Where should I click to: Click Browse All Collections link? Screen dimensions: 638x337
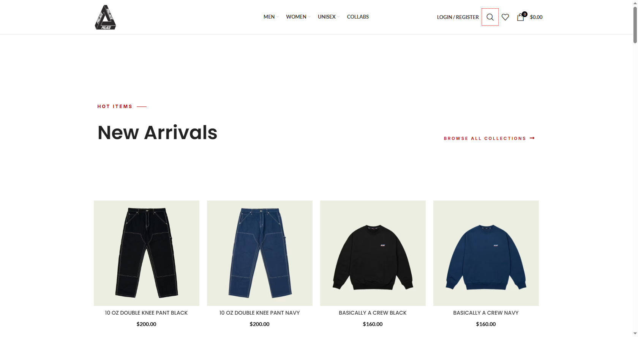click(485, 138)
